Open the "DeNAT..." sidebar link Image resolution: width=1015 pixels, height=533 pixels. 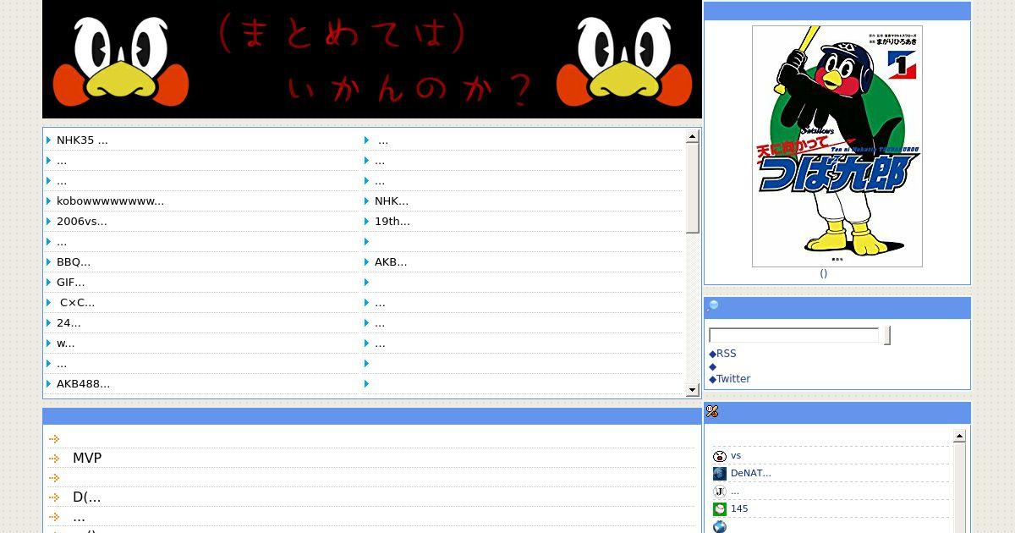point(750,473)
